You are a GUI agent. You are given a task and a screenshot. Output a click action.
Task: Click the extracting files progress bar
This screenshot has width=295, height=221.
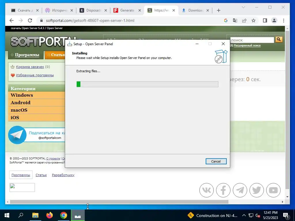[147, 84]
